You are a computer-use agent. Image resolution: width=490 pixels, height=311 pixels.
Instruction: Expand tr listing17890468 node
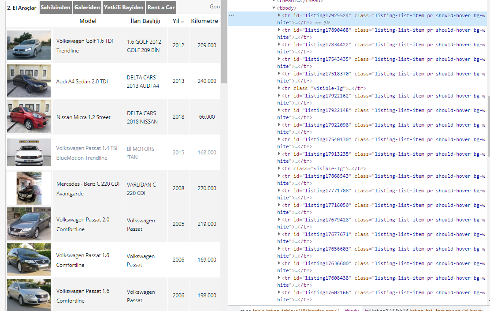pyautogui.click(x=279, y=30)
